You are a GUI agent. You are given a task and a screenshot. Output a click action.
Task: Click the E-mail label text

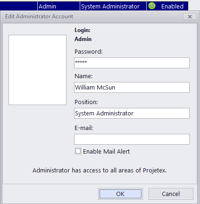(83, 128)
